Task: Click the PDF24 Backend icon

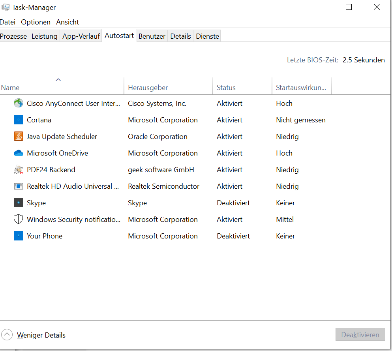Action: 19,169
